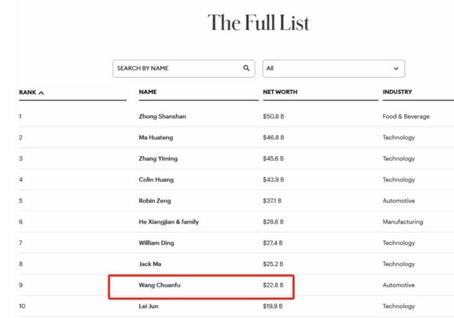
Task: Select He Xiangjian & family entry
Action: 169,221
